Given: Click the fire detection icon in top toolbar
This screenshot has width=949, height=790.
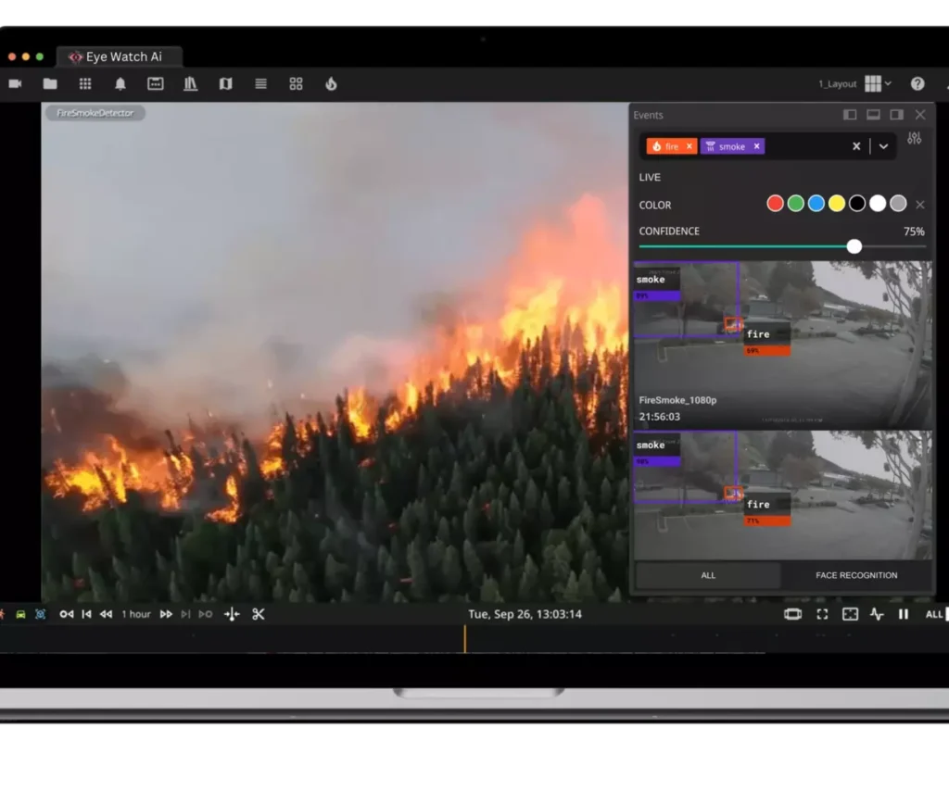Looking at the screenshot, I should (331, 83).
